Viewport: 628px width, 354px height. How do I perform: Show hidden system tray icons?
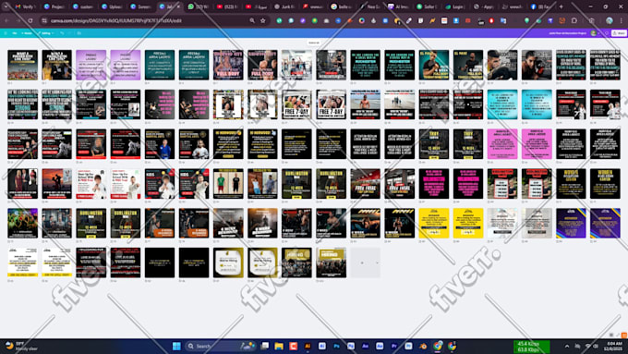567,346
